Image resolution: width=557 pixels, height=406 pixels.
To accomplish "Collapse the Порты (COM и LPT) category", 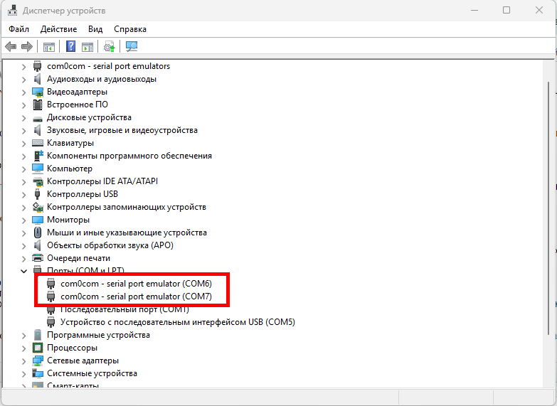I will point(23,272).
